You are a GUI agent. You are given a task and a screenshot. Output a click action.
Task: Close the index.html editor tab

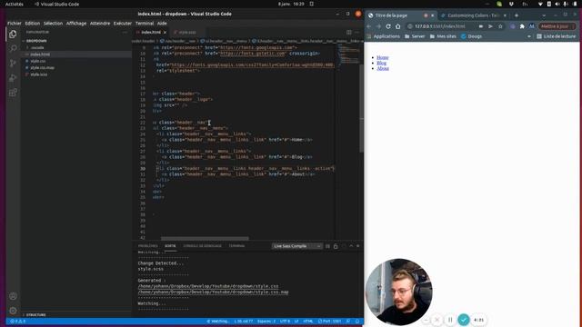(165, 33)
